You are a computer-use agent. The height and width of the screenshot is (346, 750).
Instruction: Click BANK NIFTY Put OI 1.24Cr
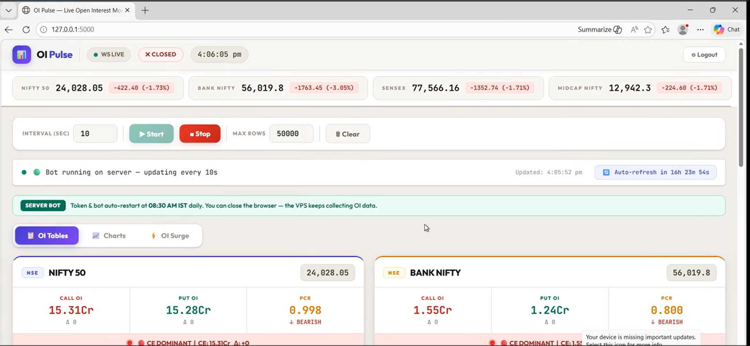click(x=549, y=310)
